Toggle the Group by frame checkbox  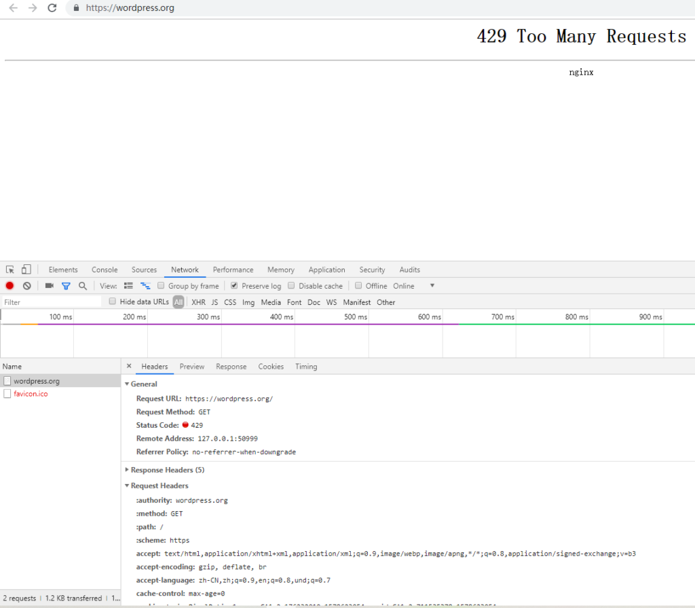pyautogui.click(x=161, y=285)
